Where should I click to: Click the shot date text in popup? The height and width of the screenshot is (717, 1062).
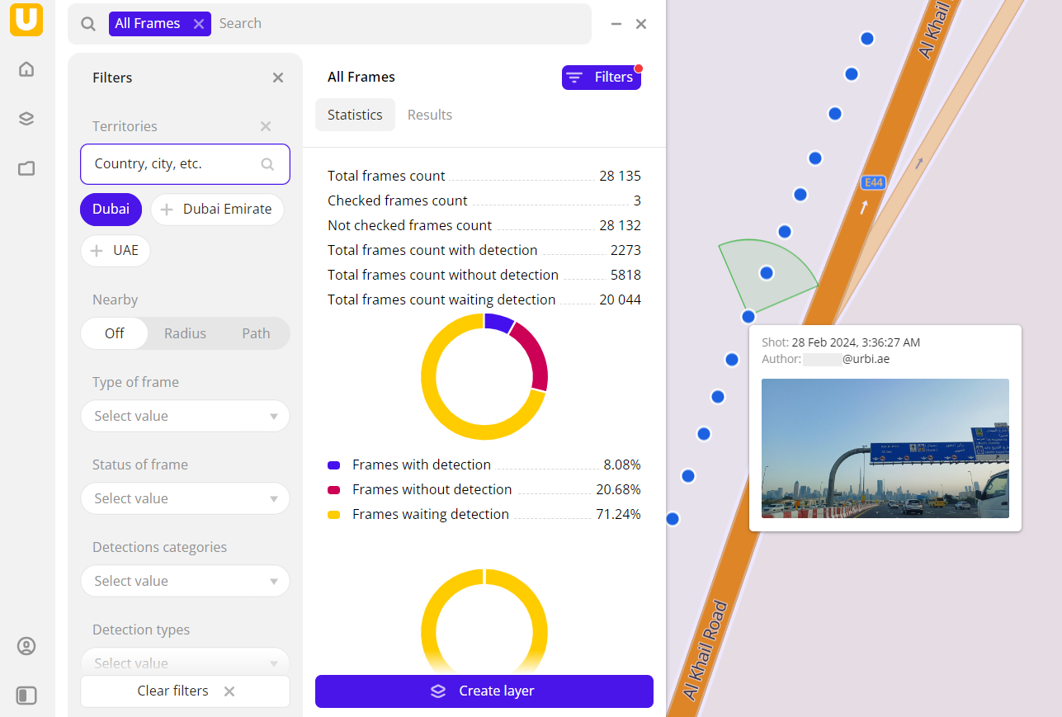[x=856, y=342]
